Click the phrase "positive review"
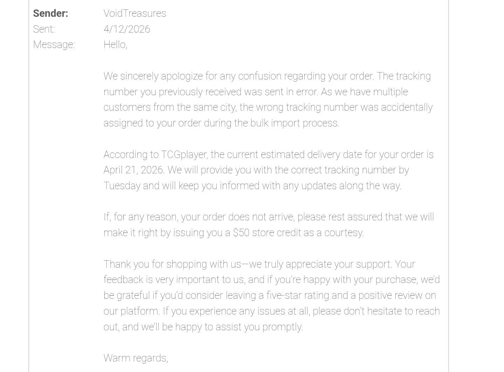The height and width of the screenshot is (372, 504). (387, 295)
